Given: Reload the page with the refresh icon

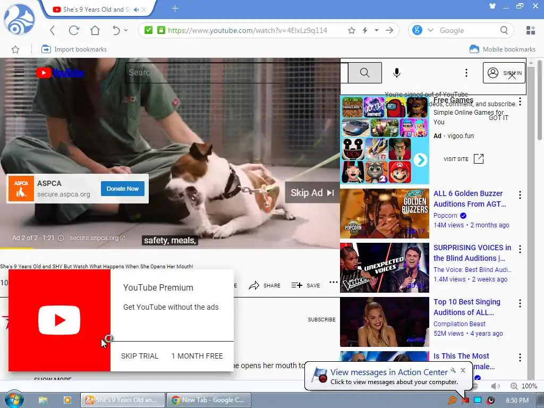Looking at the screenshot, I should [x=73, y=30].
